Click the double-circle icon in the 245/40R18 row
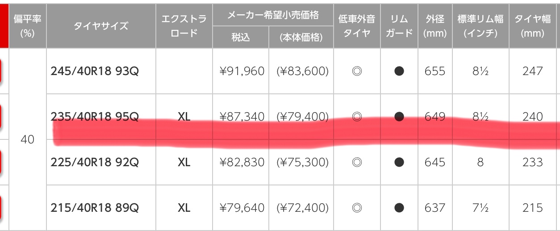The image size is (560, 231). [356, 71]
